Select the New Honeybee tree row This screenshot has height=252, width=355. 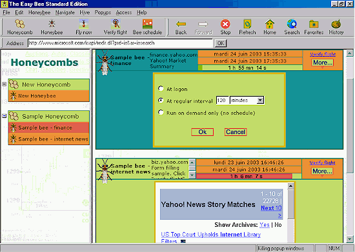click(49, 96)
